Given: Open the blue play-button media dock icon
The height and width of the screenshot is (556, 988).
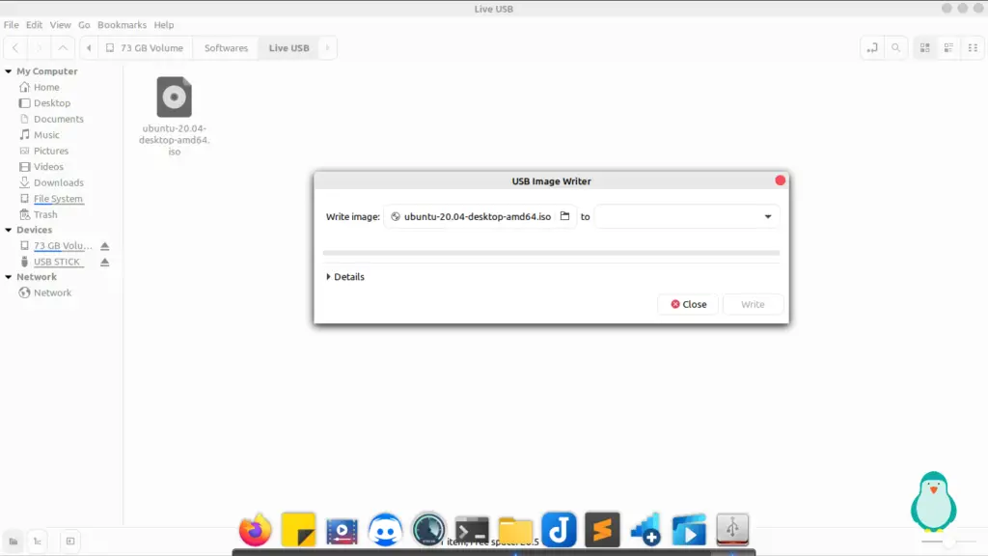Looking at the screenshot, I should tap(689, 530).
